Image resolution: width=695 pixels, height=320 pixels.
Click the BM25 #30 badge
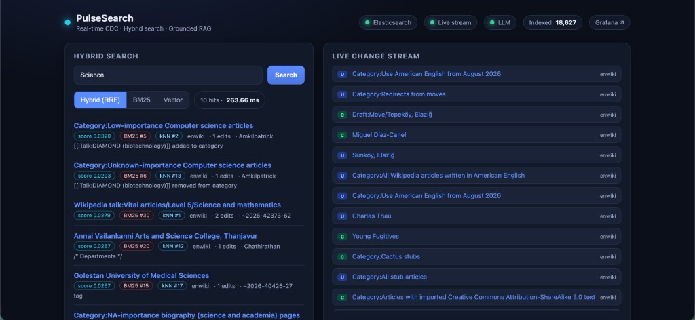136,216
